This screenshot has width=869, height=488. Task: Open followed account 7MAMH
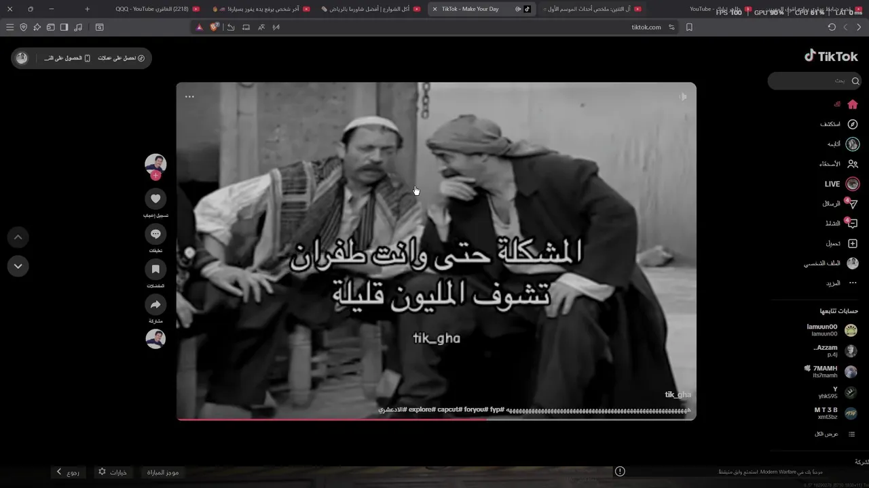click(831, 371)
